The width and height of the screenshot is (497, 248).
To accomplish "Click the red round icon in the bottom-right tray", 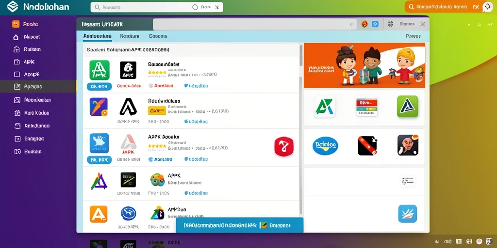I will pos(479,241).
